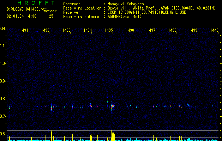This screenshot has height=141, width=222.
Task: Click the 0.8 kHz axis label
Action: (3, 99)
